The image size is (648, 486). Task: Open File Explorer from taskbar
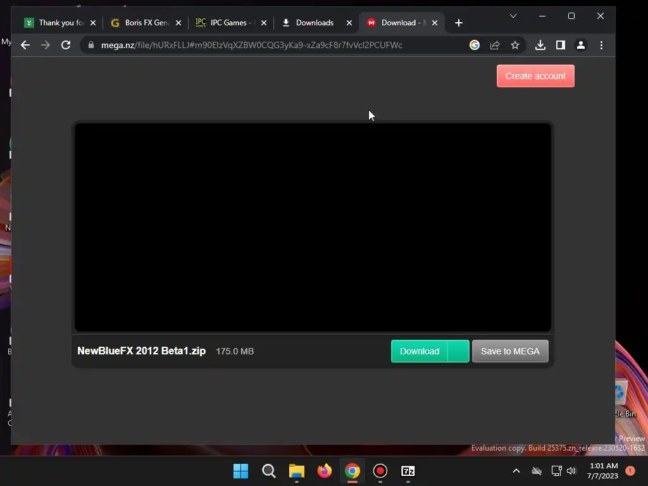[x=297, y=471]
